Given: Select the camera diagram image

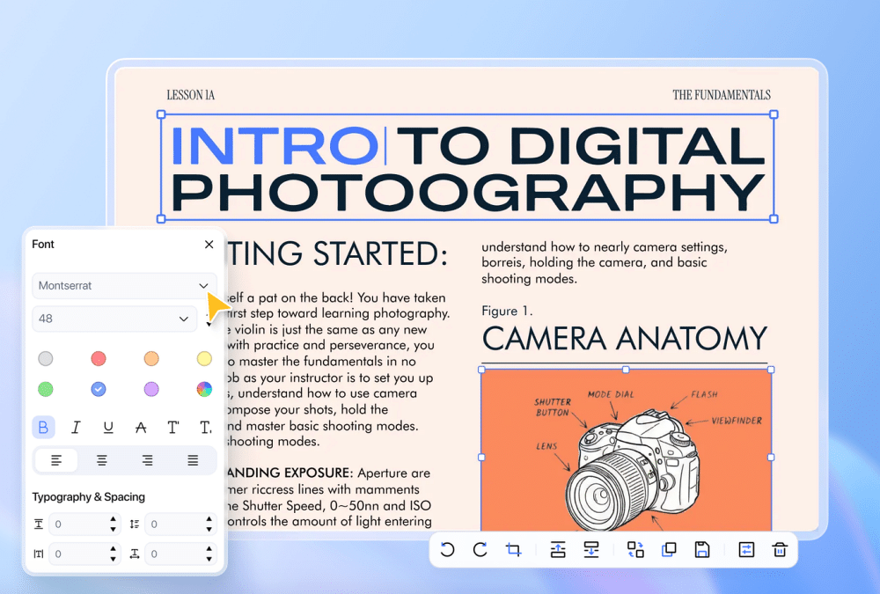Looking at the screenshot, I should coord(626,450).
